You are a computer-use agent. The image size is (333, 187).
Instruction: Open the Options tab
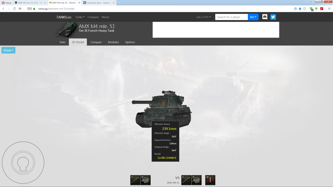click(130, 42)
